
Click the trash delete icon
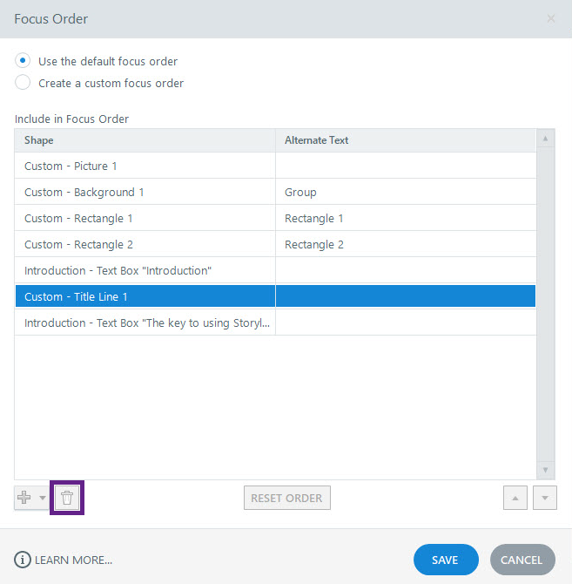[x=67, y=498]
